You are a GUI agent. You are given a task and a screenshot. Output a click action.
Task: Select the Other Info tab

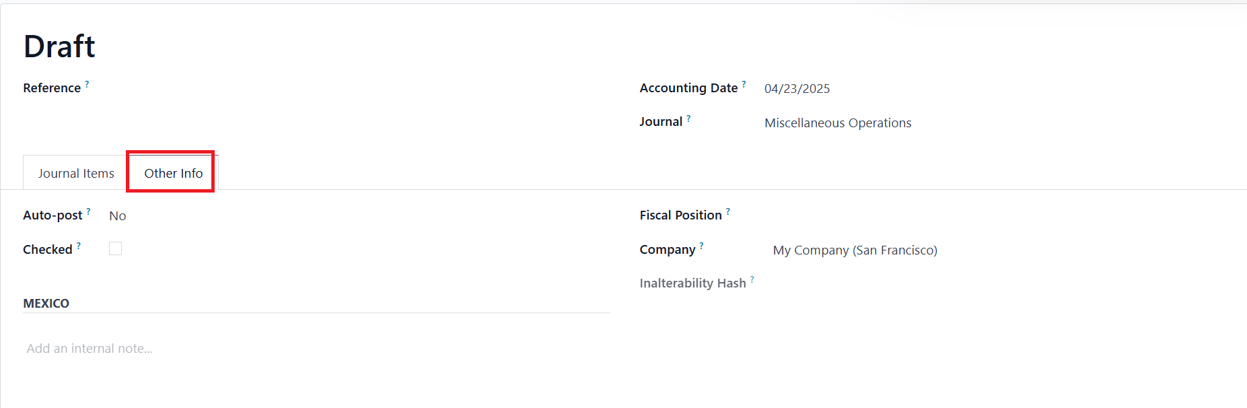173,174
